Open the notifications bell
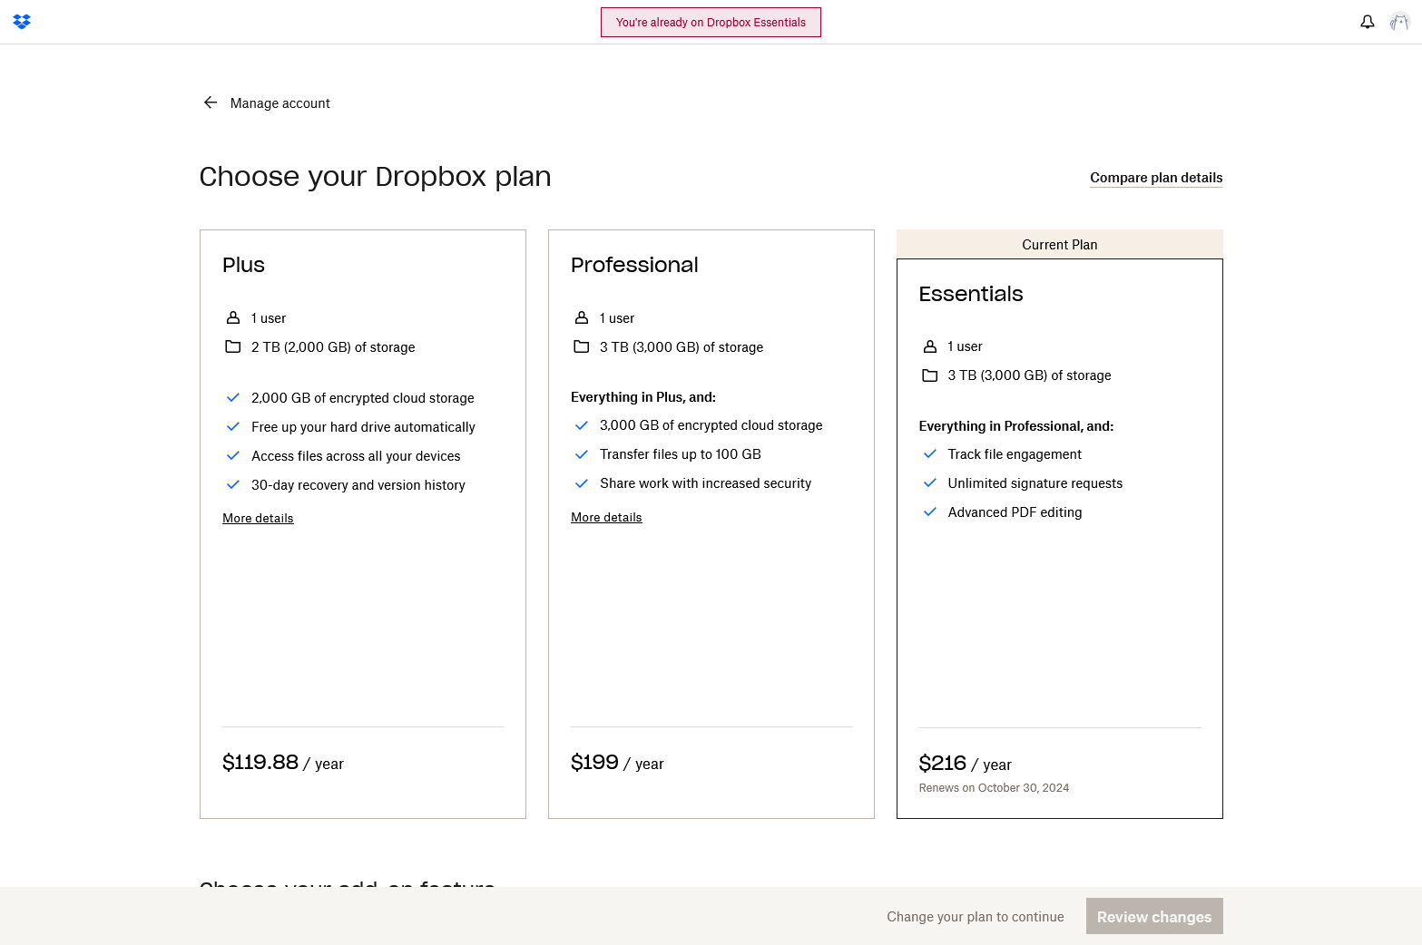Image resolution: width=1422 pixels, height=945 pixels. point(1368,22)
